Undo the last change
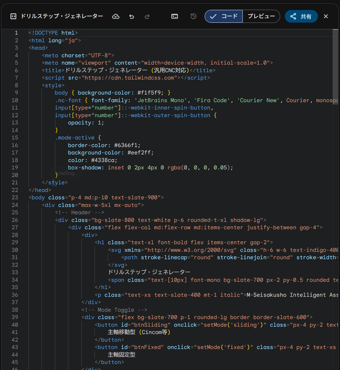Image resolution: width=340 pixels, height=370 pixels. pyautogui.click(x=132, y=17)
